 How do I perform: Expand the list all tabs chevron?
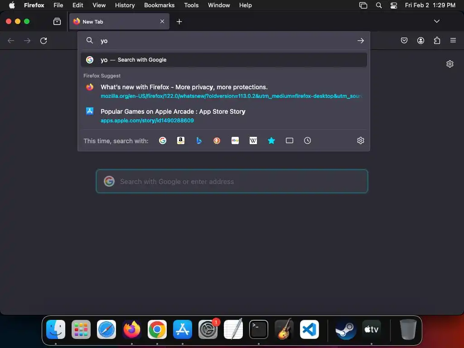436,21
